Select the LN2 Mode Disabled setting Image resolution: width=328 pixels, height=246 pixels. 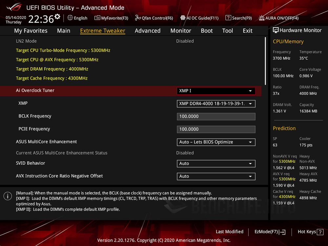[185, 41]
